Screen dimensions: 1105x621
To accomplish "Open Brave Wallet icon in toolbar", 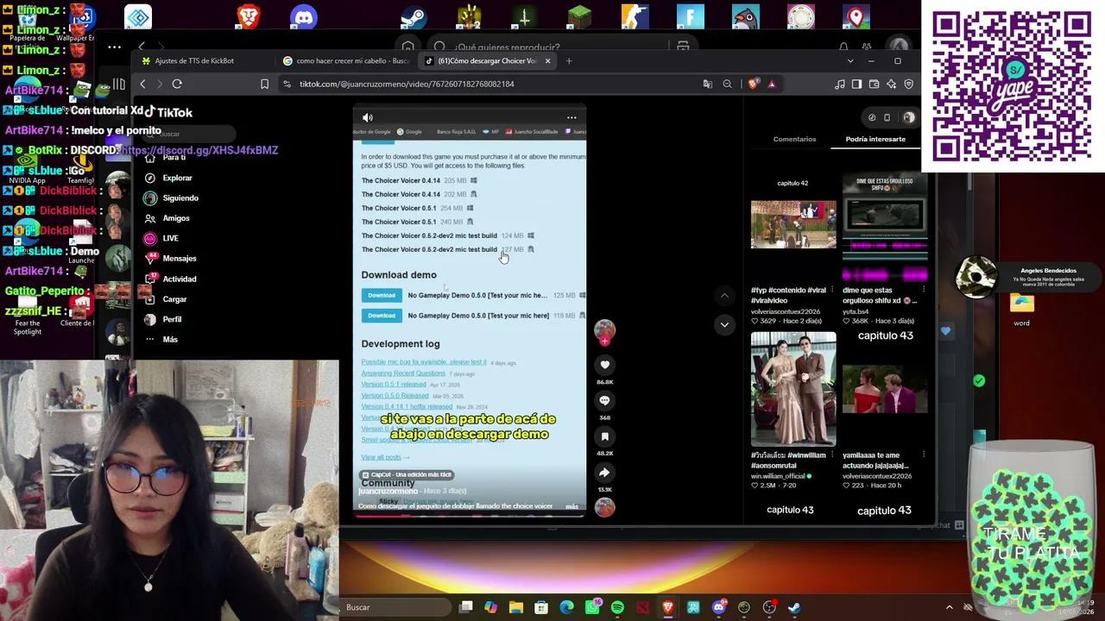I will click(x=874, y=84).
